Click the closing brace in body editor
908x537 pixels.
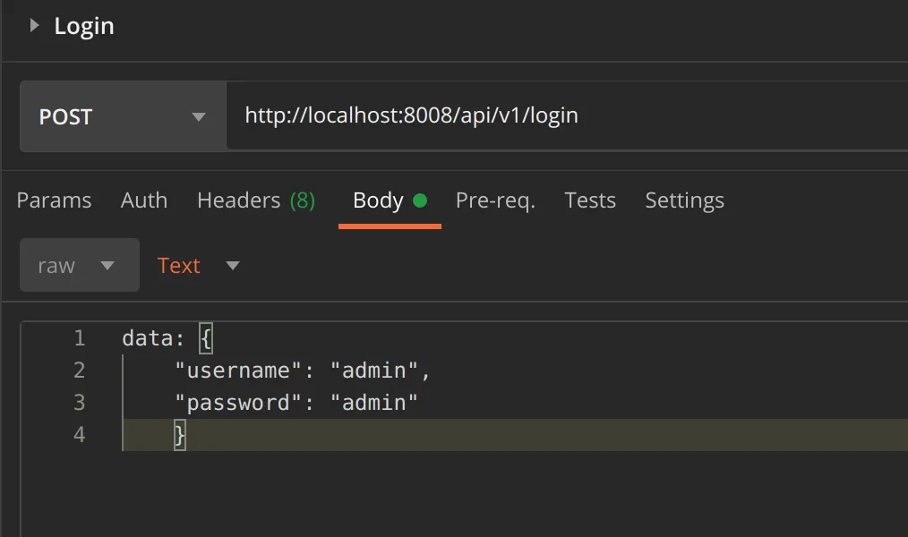[x=180, y=435]
